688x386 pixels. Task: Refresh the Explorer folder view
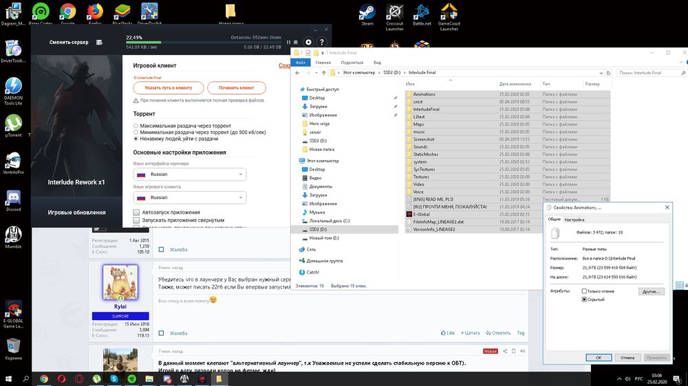point(609,72)
